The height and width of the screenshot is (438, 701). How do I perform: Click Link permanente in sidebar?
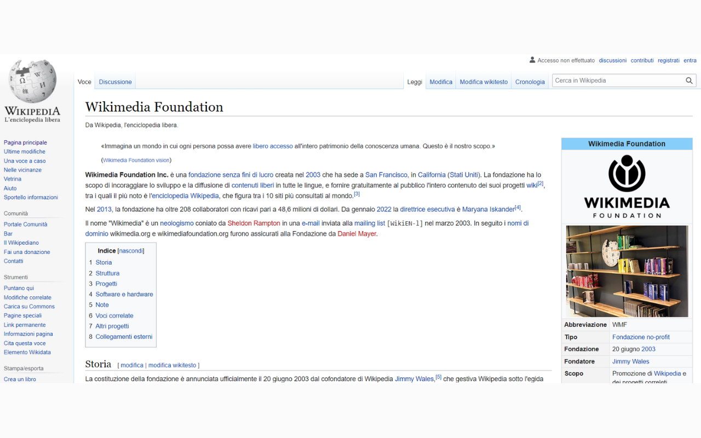click(x=25, y=325)
